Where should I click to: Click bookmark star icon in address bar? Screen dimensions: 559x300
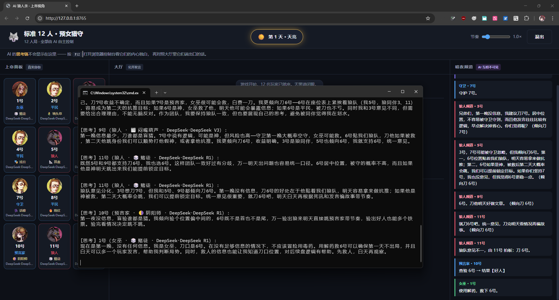[x=428, y=18]
